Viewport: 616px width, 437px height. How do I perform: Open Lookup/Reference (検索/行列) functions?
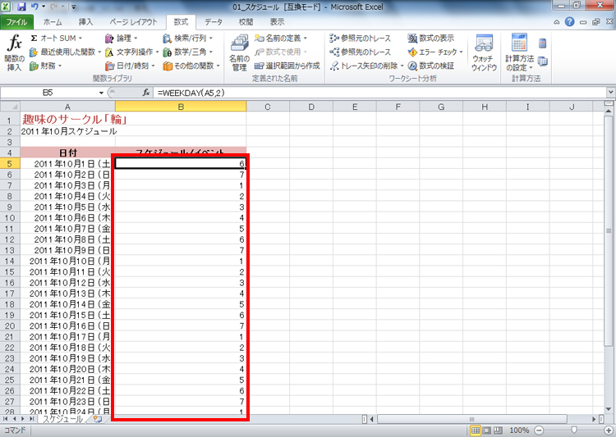(188, 38)
